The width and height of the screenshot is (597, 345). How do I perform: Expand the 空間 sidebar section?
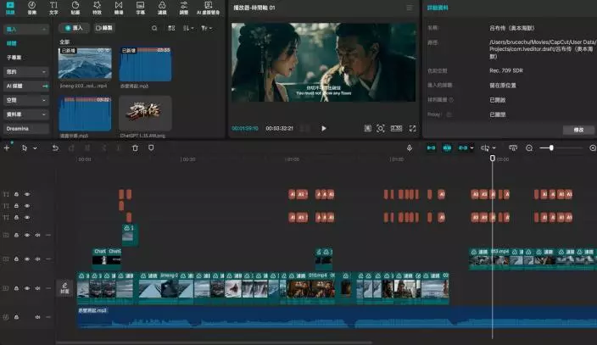pyautogui.click(x=26, y=100)
